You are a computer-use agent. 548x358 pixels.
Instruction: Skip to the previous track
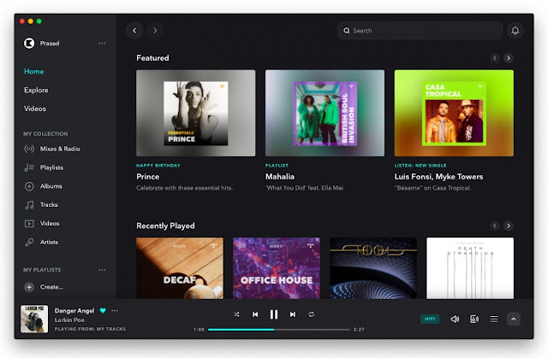pyautogui.click(x=255, y=314)
